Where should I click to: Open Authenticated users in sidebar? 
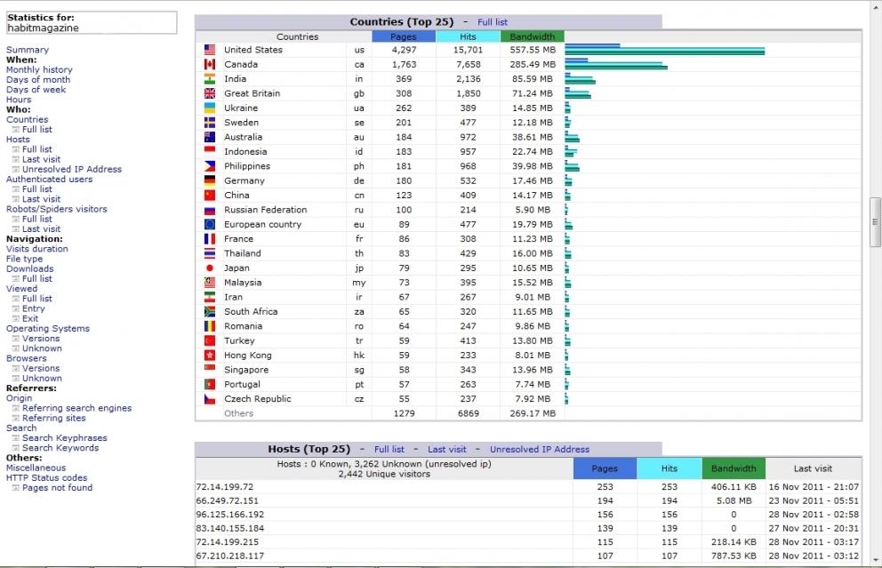click(x=50, y=179)
